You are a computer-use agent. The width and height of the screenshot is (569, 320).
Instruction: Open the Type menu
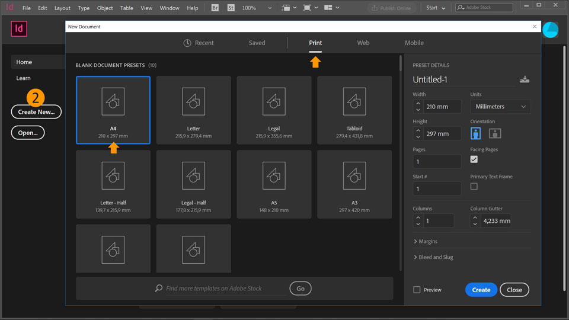click(84, 8)
